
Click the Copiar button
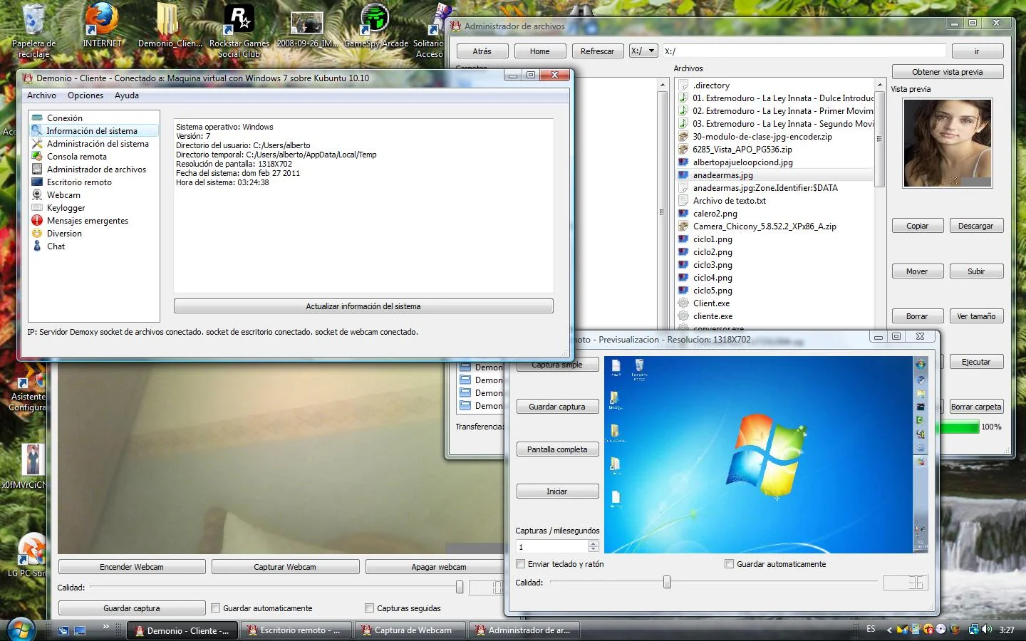[x=918, y=226]
